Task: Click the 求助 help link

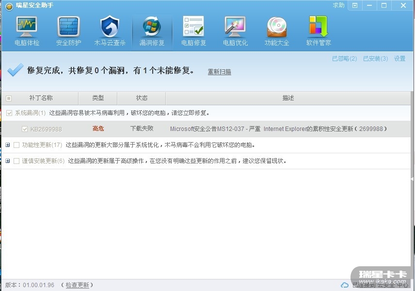Action: [x=338, y=5]
